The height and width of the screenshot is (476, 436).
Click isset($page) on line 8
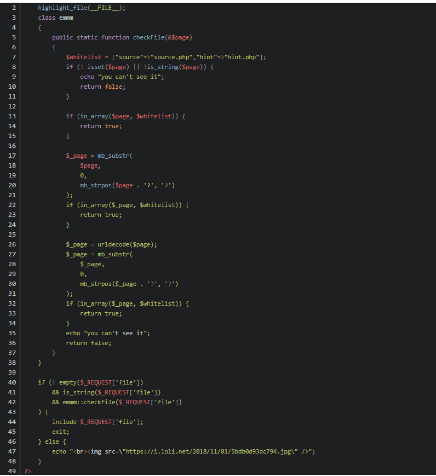108,67
